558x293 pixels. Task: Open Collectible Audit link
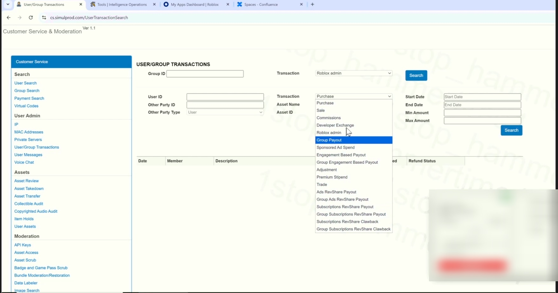coord(29,204)
